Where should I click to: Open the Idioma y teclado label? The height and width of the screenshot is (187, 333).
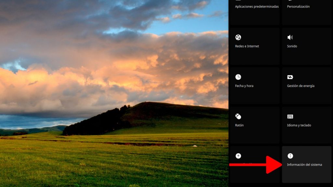pyautogui.click(x=299, y=125)
